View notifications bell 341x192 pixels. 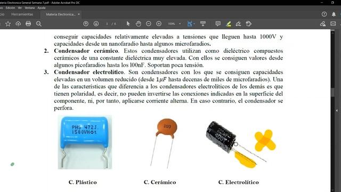point(334,14)
